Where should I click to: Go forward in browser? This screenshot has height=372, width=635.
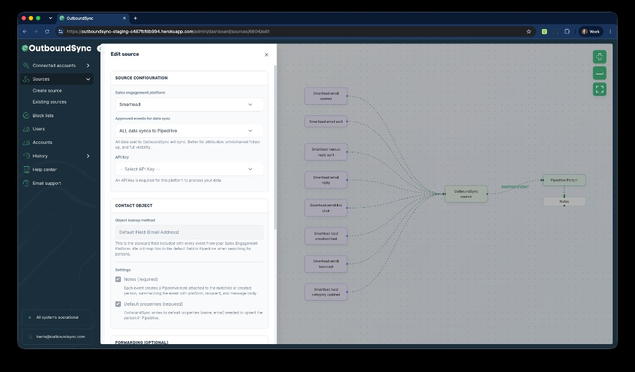click(36, 32)
